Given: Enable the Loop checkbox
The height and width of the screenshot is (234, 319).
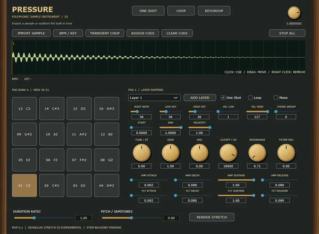Looking at the screenshot, I should pos(250,98).
